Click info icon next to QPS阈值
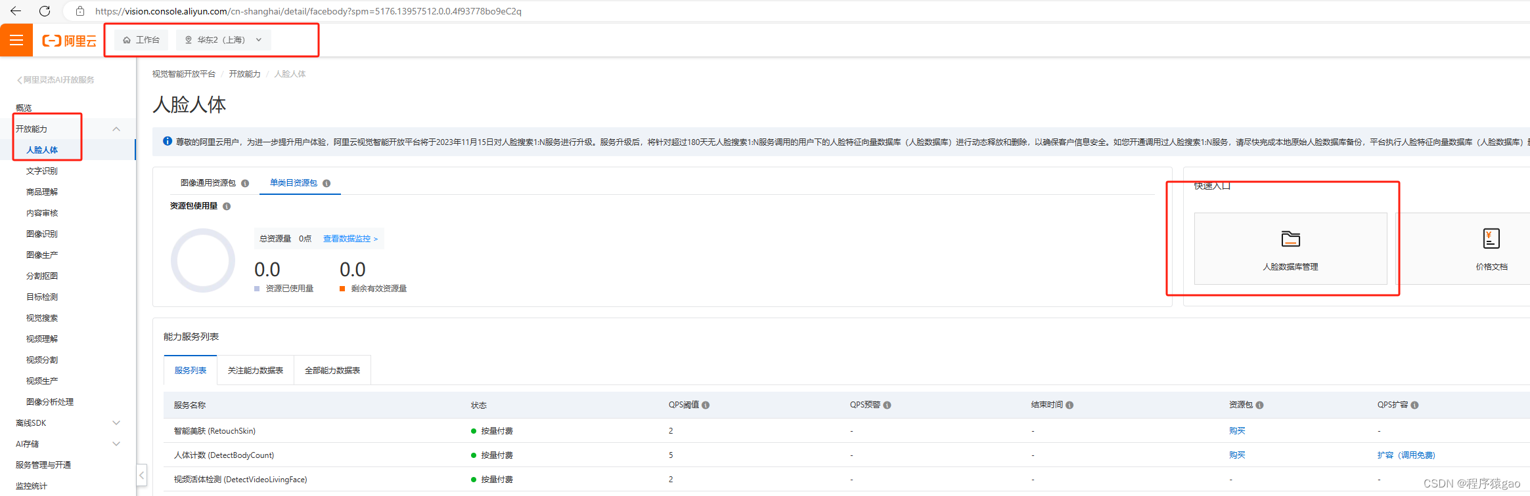The width and height of the screenshot is (1530, 496). tap(706, 405)
